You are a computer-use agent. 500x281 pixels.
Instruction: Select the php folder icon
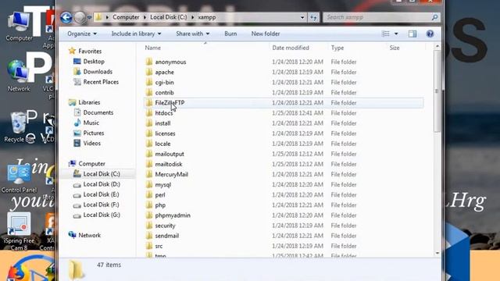[x=149, y=205]
